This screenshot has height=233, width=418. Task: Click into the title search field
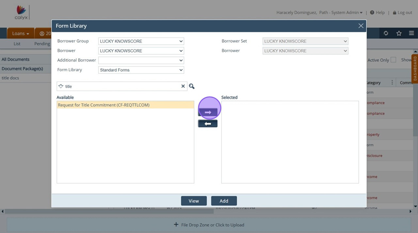pyautogui.click(x=121, y=86)
